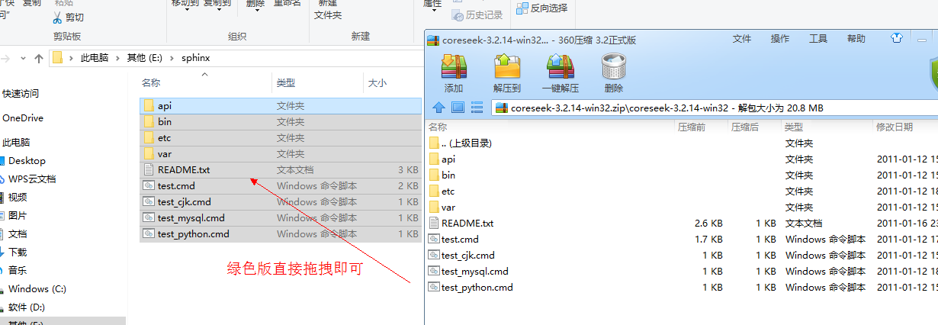Image resolution: width=938 pixels, height=325 pixels.
Task: Click the 删除 (Delete) trash icon
Action: 614,68
